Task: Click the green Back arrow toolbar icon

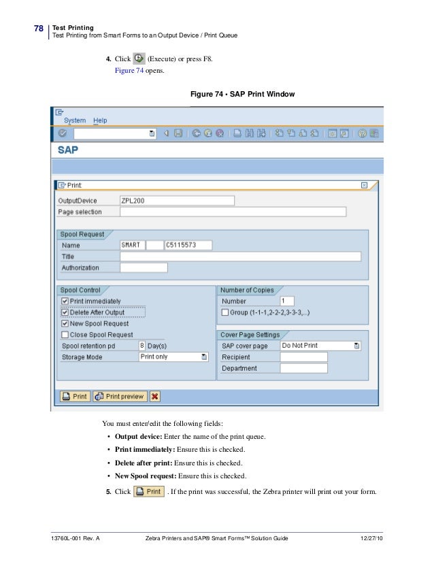Action: (x=196, y=133)
